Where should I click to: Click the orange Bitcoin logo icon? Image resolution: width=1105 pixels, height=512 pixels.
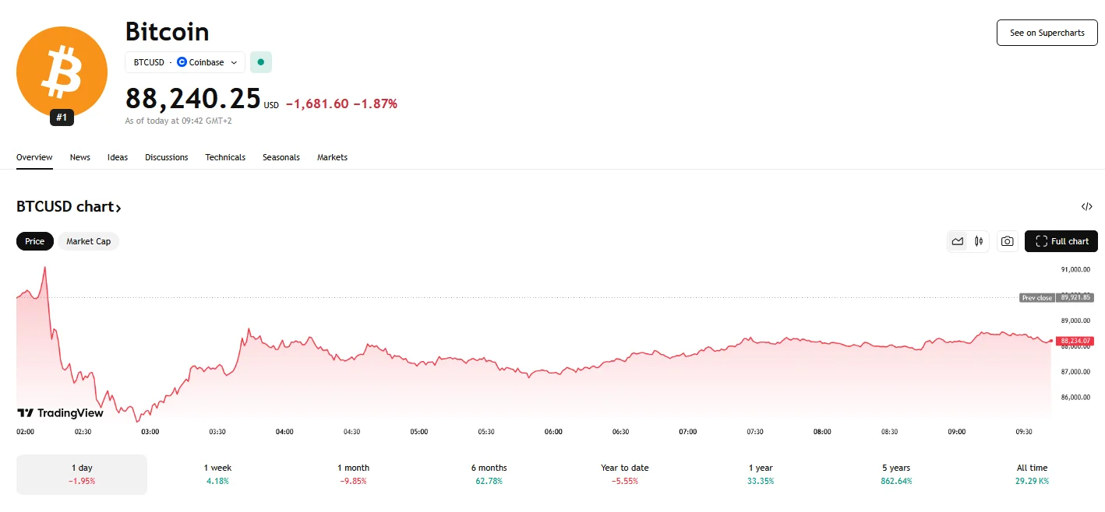click(x=62, y=72)
